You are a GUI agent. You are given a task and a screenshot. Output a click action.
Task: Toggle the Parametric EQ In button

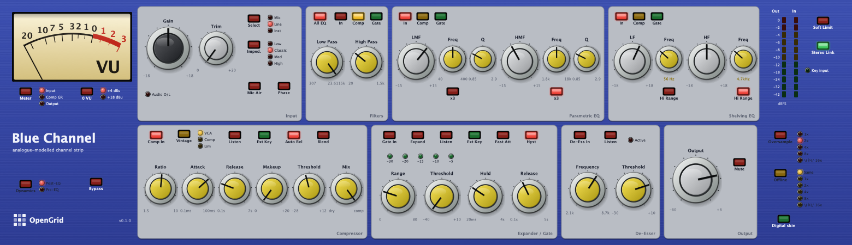[x=405, y=16]
